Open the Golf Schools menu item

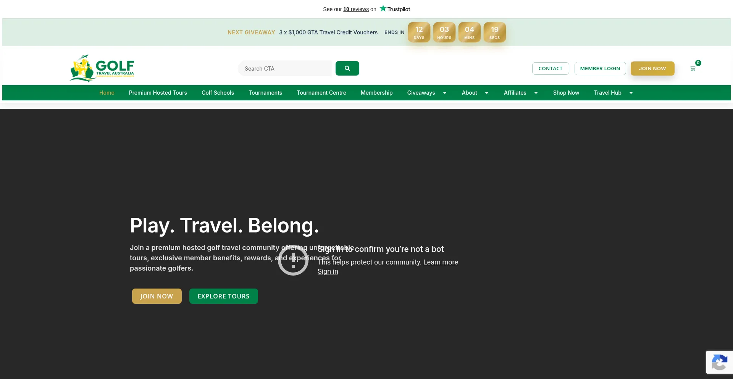point(218,93)
